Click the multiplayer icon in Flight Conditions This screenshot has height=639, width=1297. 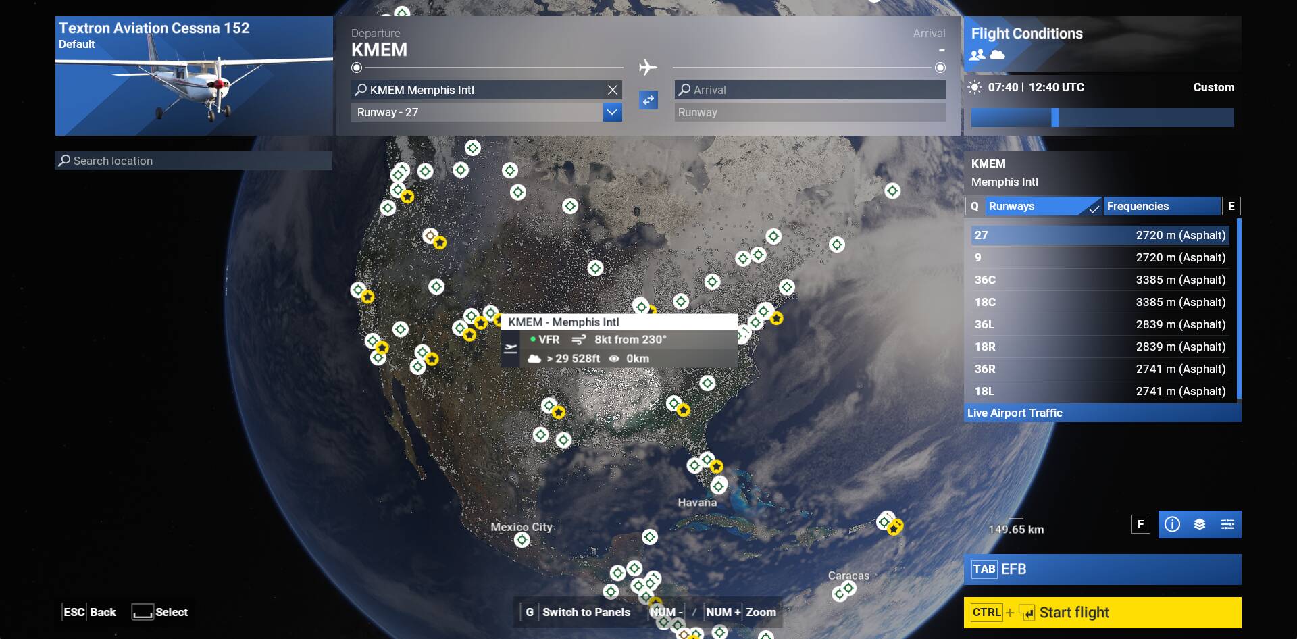click(x=977, y=56)
